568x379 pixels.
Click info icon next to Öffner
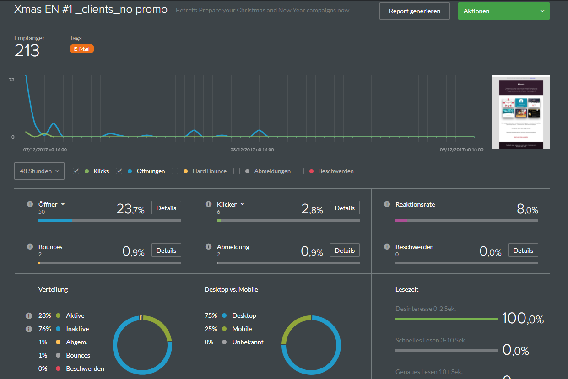coord(30,204)
